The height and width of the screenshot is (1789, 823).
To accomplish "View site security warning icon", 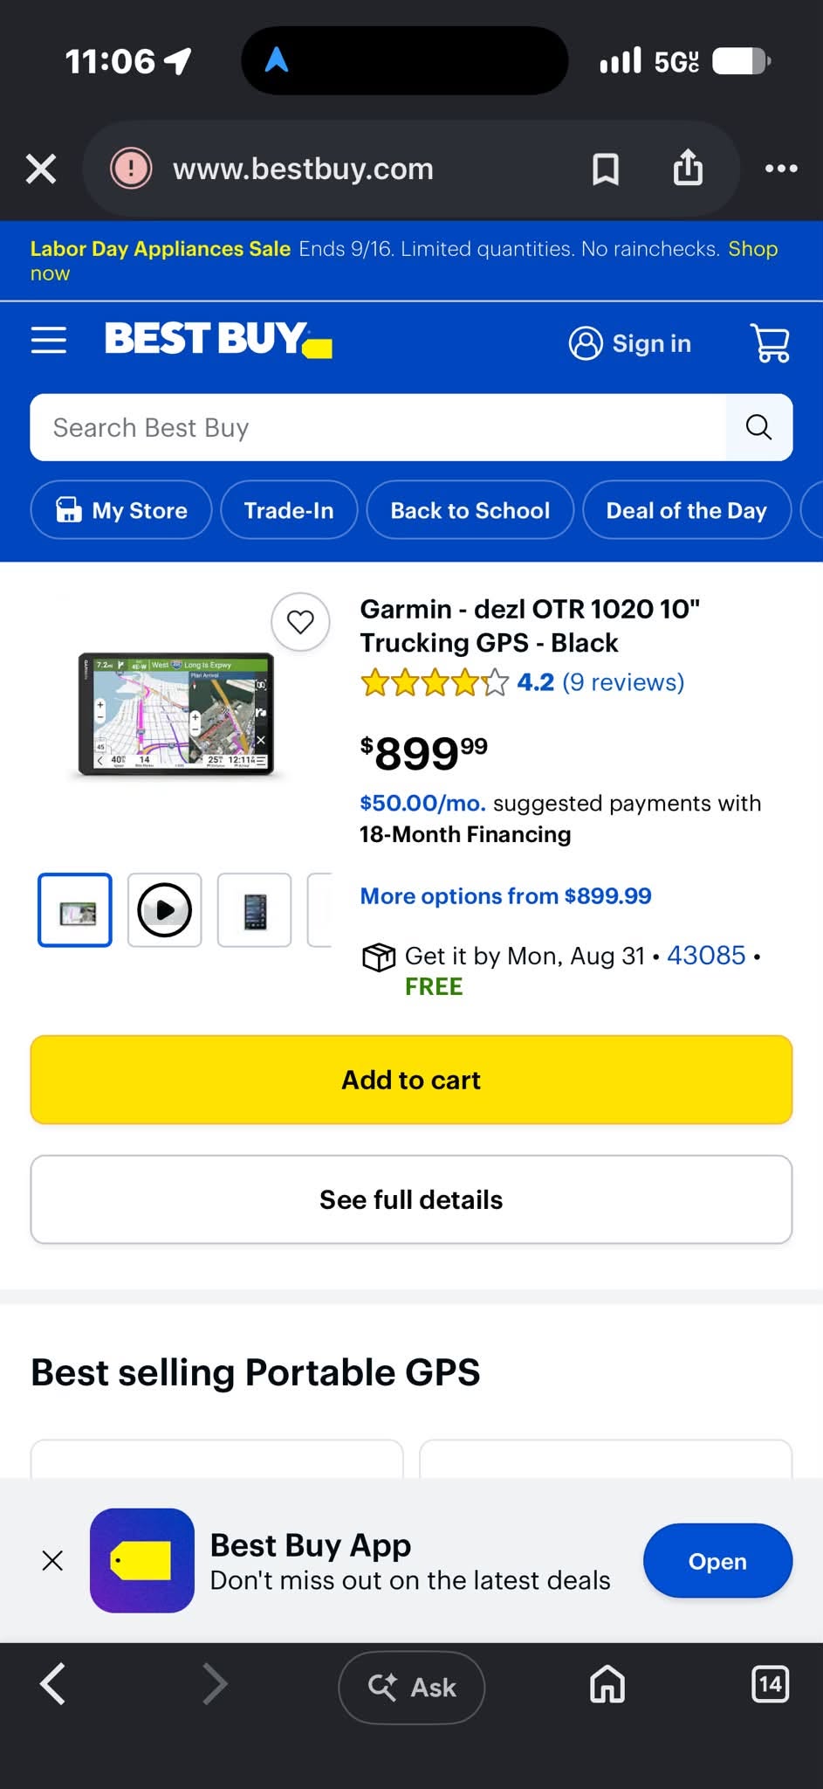I will (131, 169).
